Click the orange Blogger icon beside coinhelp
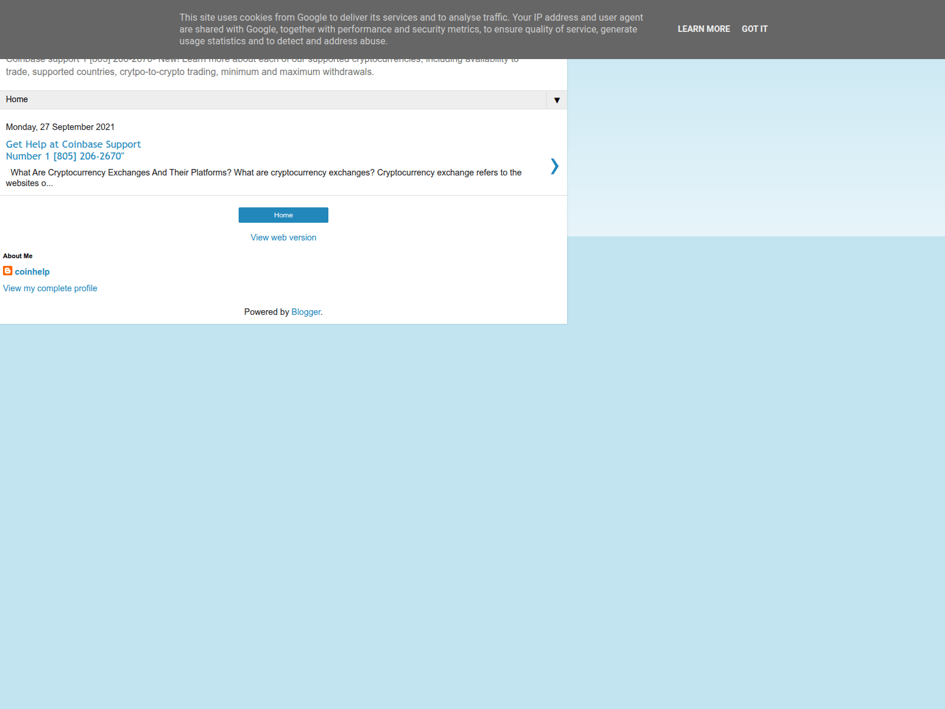945x709 pixels. click(x=8, y=271)
